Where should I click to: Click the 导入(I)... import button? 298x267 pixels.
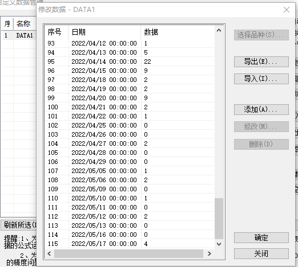(261, 79)
